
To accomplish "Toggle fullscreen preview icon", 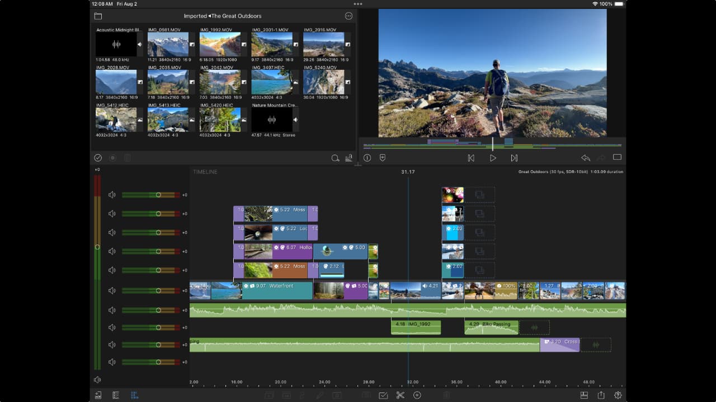I will coord(617,157).
